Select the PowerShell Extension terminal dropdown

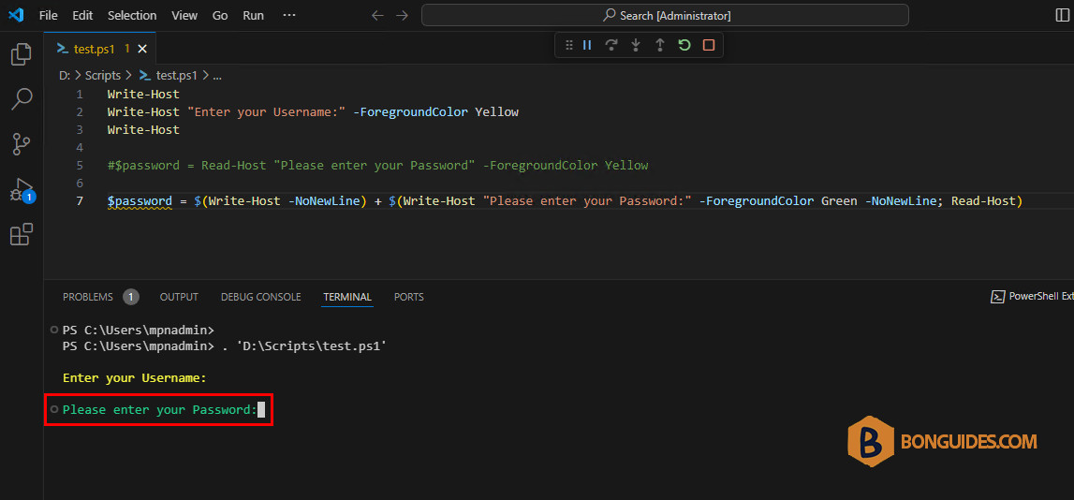[1032, 297]
